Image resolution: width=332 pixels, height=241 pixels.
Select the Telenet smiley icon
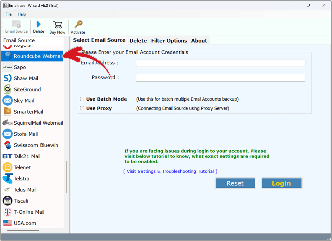pyautogui.click(x=7, y=167)
